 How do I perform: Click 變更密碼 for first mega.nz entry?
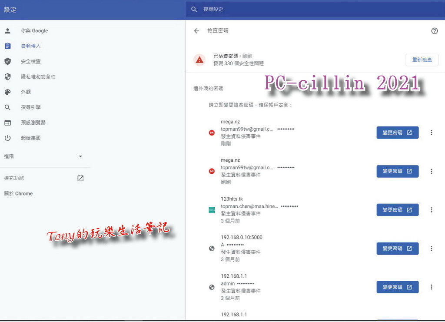coord(397,133)
